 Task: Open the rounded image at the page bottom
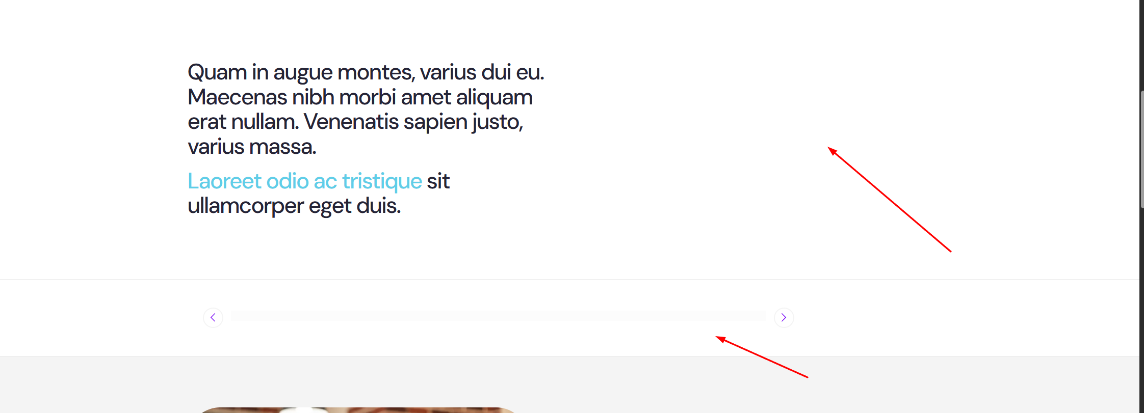[x=357, y=410]
